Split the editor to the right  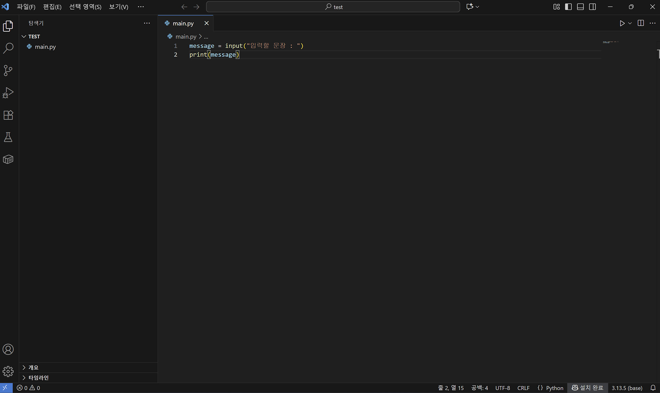point(641,23)
